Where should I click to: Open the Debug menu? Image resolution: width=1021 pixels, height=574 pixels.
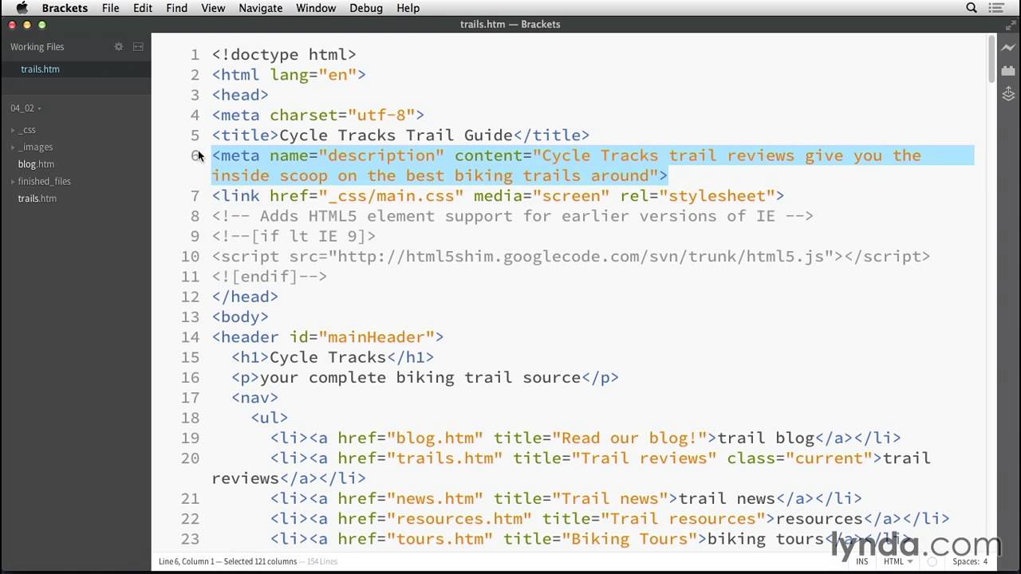tap(366, 8)
